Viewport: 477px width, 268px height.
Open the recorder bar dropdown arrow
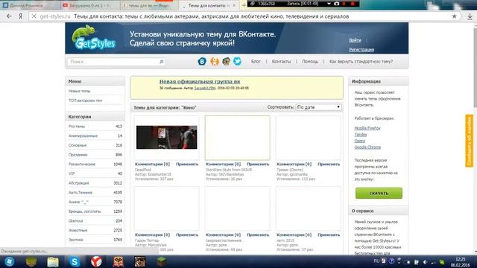coord(329,4)
